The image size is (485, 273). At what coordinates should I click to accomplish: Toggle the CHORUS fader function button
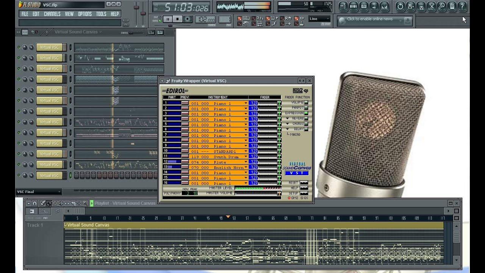pyautogui.click(x=306, y=124)
